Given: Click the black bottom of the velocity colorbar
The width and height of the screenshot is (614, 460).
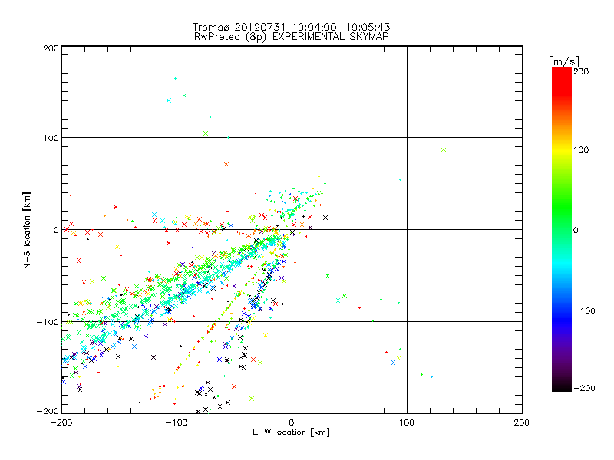Looking at the screenshot, I should (562, 386).
